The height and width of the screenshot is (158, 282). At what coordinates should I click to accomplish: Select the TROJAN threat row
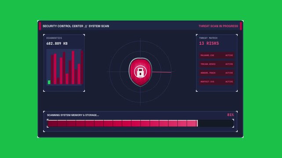(217, 64)
